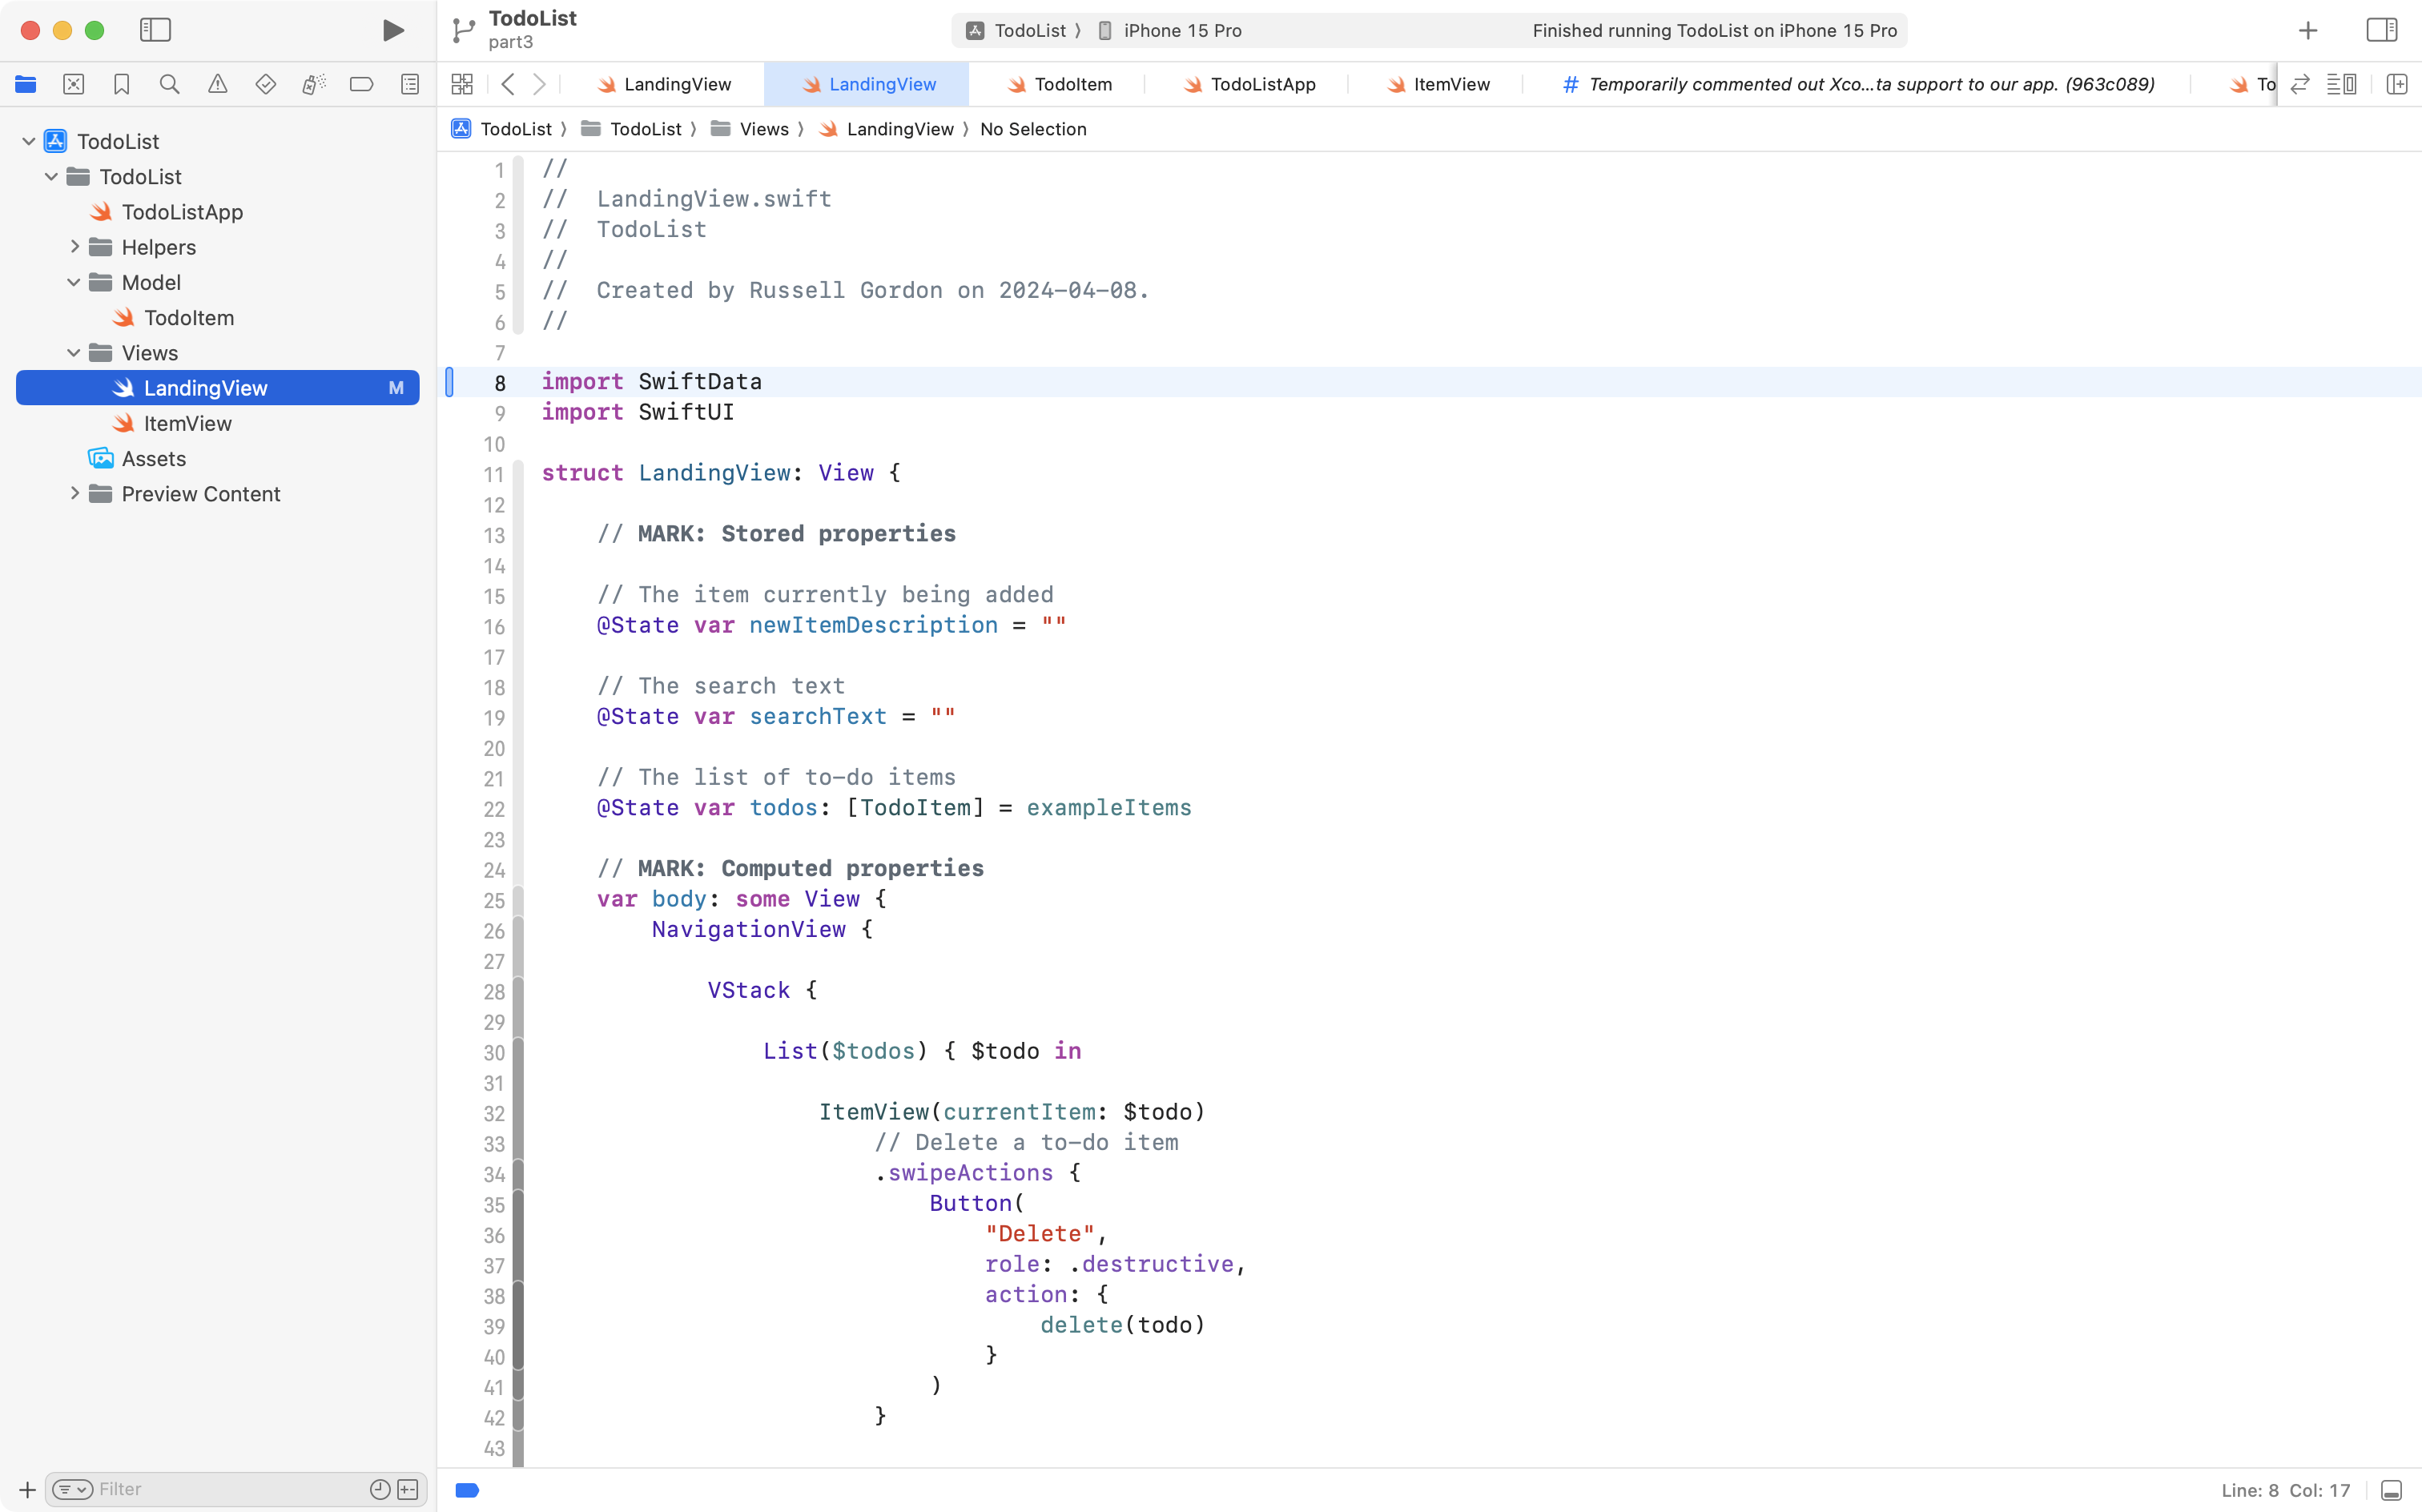Hide the left navigator sidebar

pyautogui.click(x=155, y=30)
